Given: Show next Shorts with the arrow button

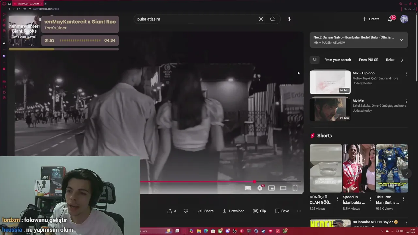Looking at the screenshot, I should (x=407, y=173).
